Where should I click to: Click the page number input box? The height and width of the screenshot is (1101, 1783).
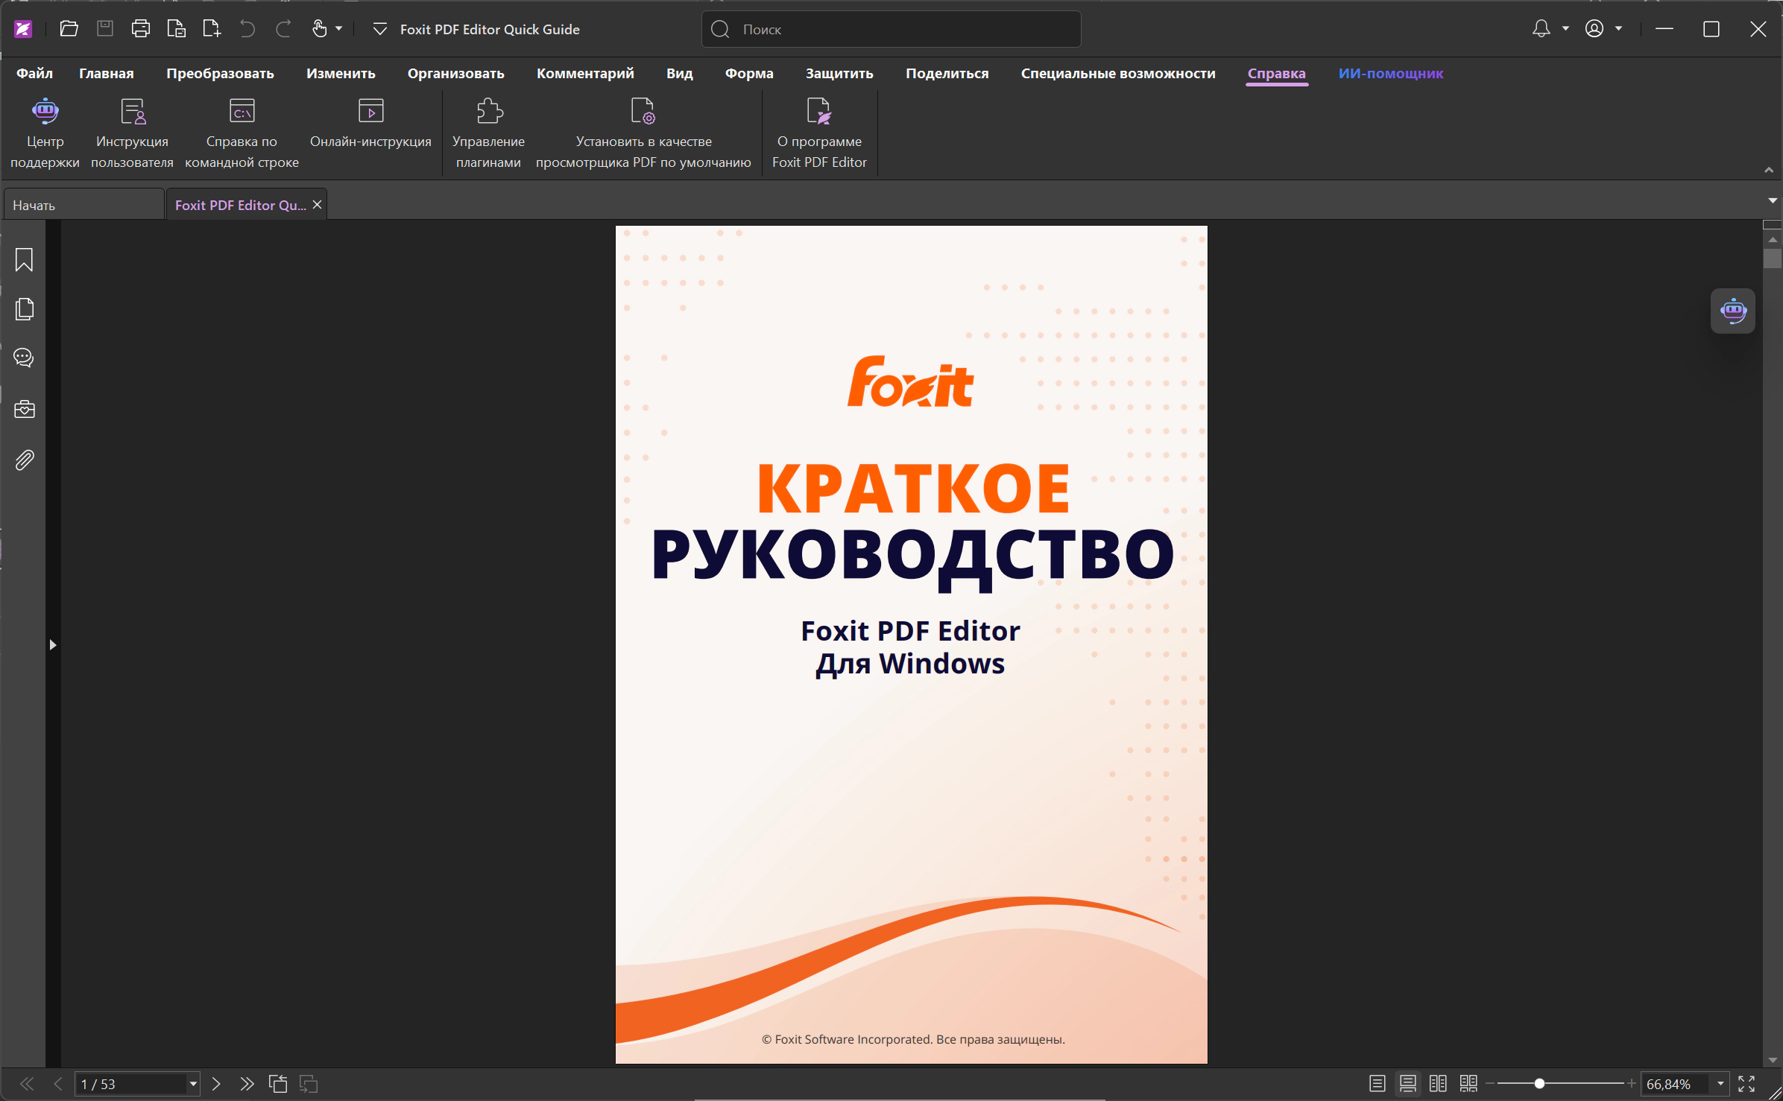130,1084
